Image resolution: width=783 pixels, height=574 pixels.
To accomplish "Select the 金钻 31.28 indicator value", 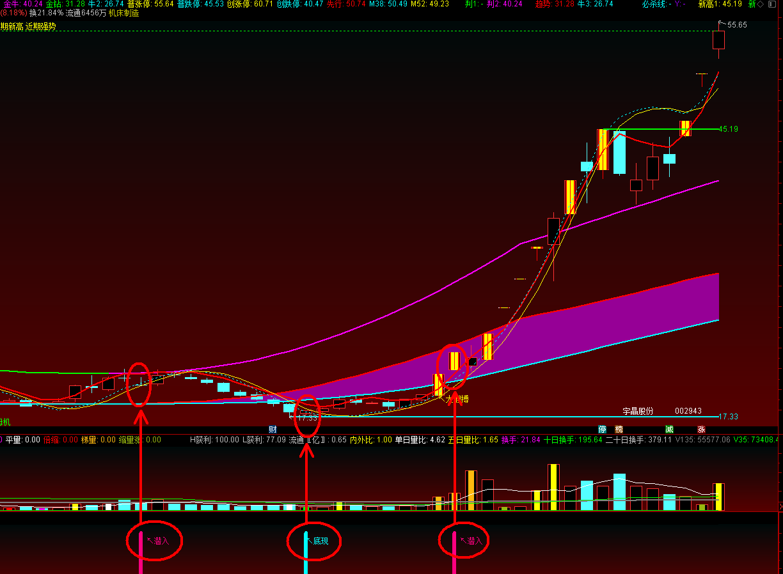I will pyautogui.click(x=65, y=4).
